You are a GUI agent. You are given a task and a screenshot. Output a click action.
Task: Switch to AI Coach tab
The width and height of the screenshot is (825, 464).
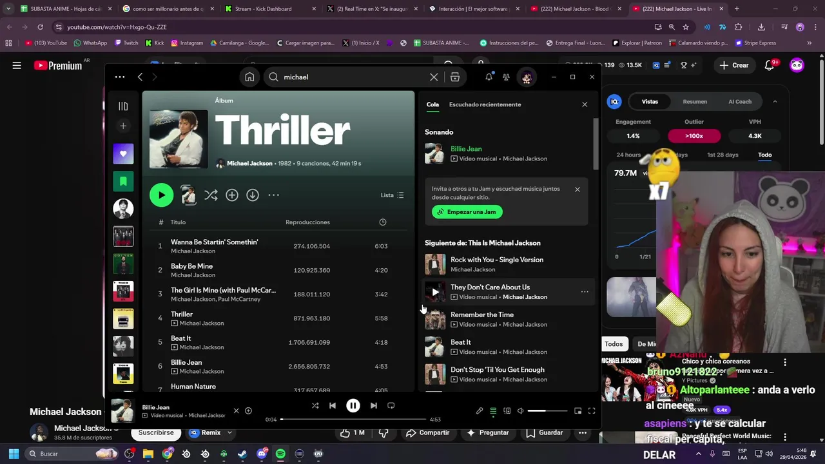[740, 102]
